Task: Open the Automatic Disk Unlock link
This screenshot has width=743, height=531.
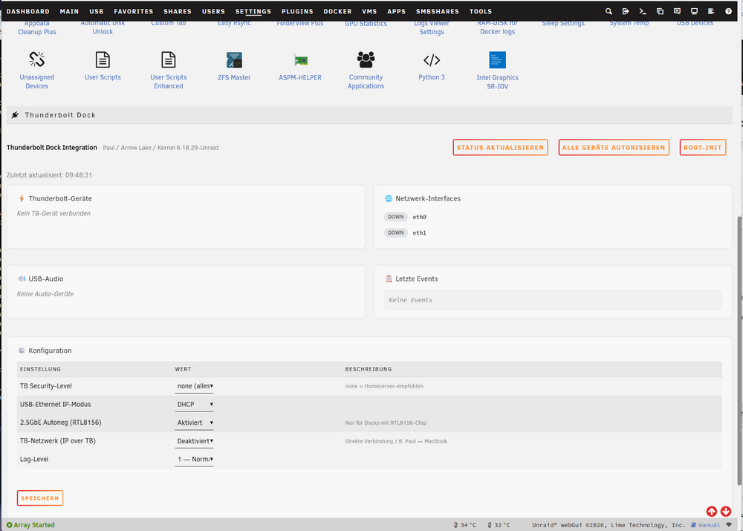Action: click(103, 27)
